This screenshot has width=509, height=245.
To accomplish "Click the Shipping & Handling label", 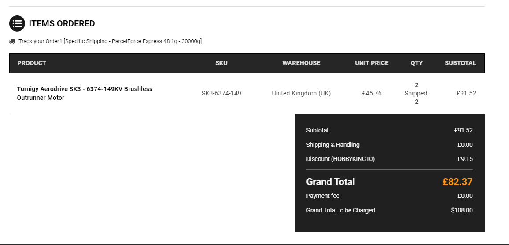I will [x=333, y=145].
